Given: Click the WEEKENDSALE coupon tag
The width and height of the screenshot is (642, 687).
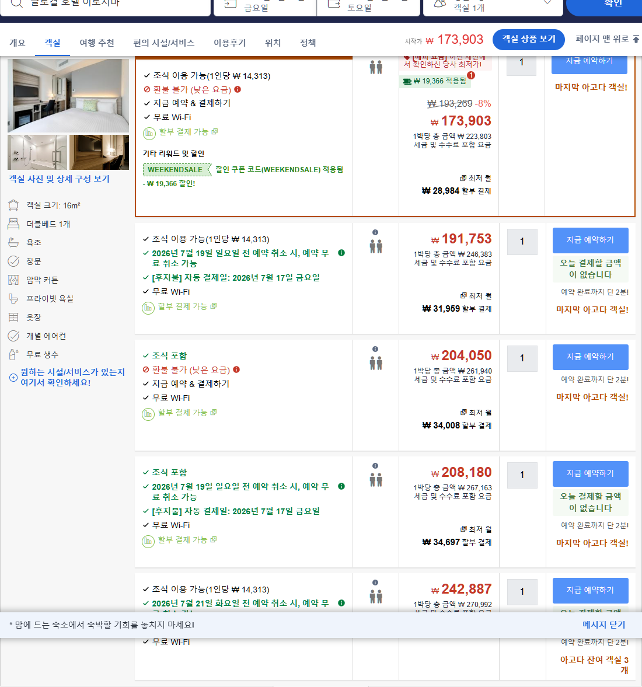Looking at the screenshot, I should [177, 169].
